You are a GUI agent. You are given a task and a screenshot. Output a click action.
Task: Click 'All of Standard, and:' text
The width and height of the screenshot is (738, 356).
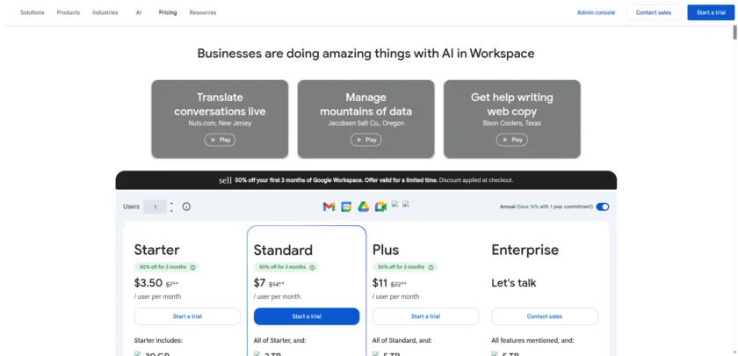tap(402, 340)
